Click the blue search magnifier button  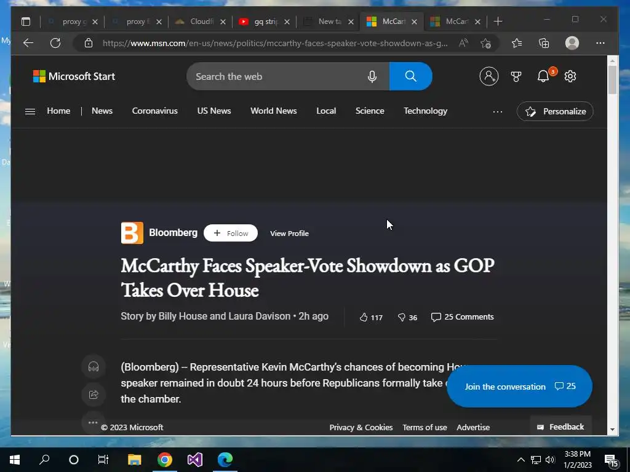tap(410, 76)
